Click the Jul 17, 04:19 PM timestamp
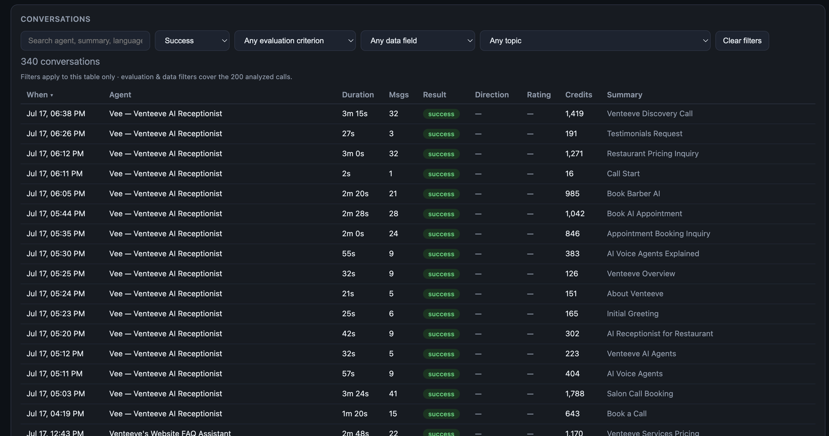Viewport: 829px width, 436px height. pos(55,414)
